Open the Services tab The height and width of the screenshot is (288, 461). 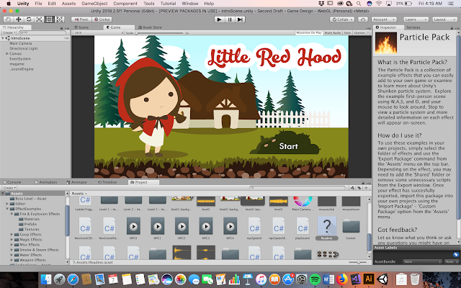coord(413,27)
